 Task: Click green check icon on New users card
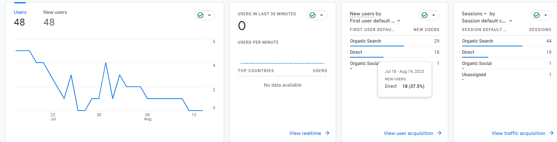424,15
